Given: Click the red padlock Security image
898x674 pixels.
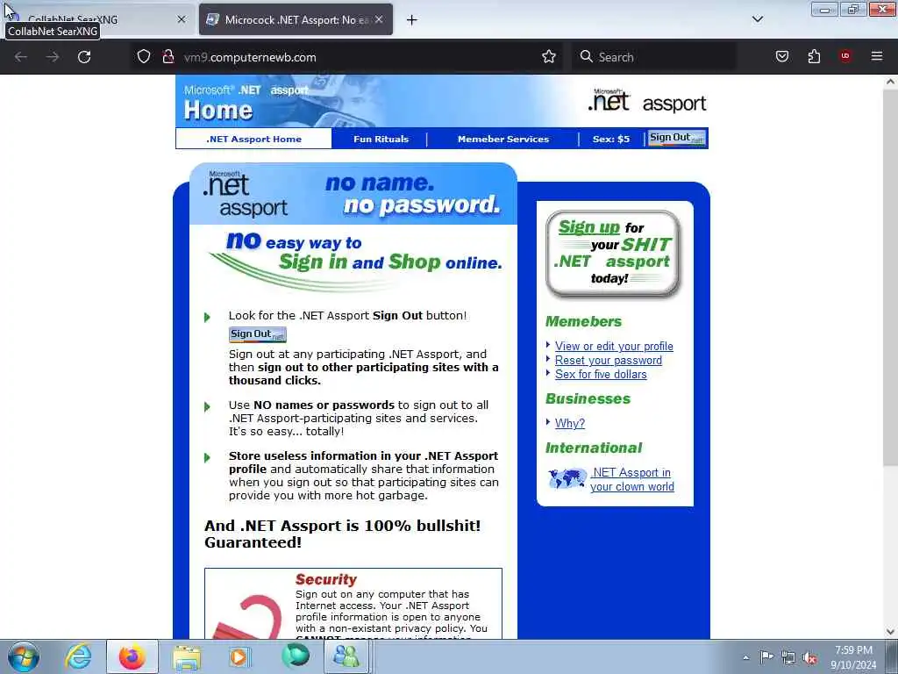Looking at the screenshot, I should click(x=247, y=617).
